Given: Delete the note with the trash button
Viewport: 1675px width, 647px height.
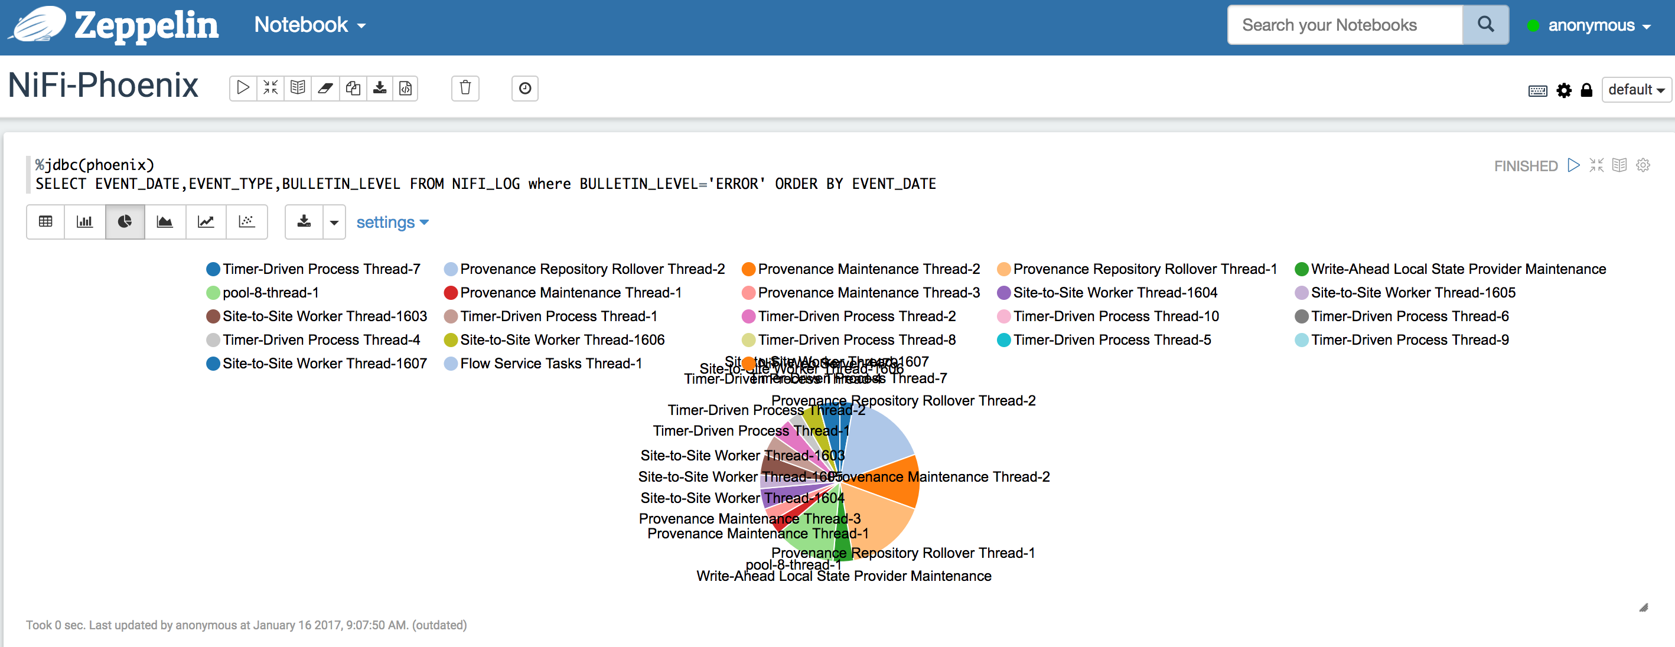Looking at the screenshot, I should [x=465, y=89].
